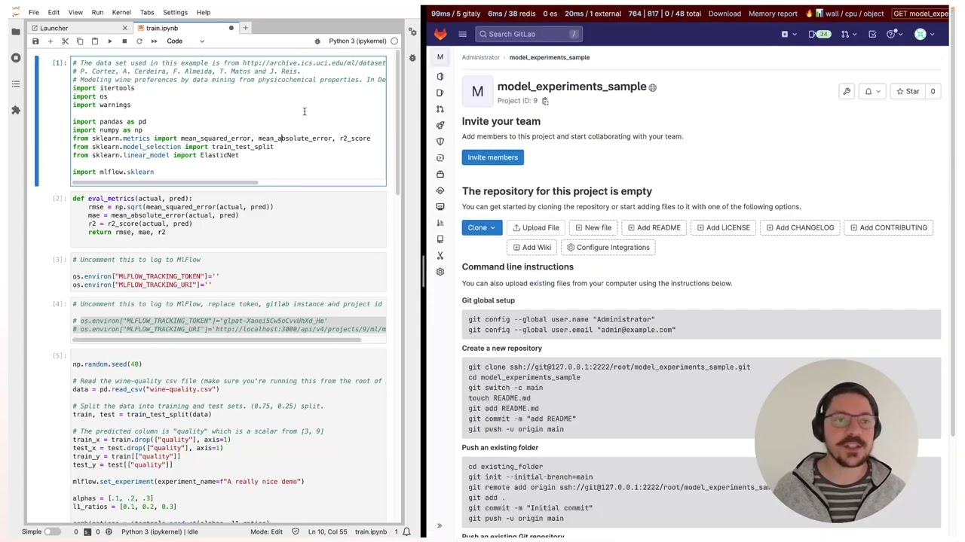Open the wrench icon button near Star

(x=847, y=92)
